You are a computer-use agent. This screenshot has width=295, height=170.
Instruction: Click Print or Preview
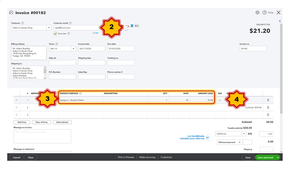click(x=126, y=157)
